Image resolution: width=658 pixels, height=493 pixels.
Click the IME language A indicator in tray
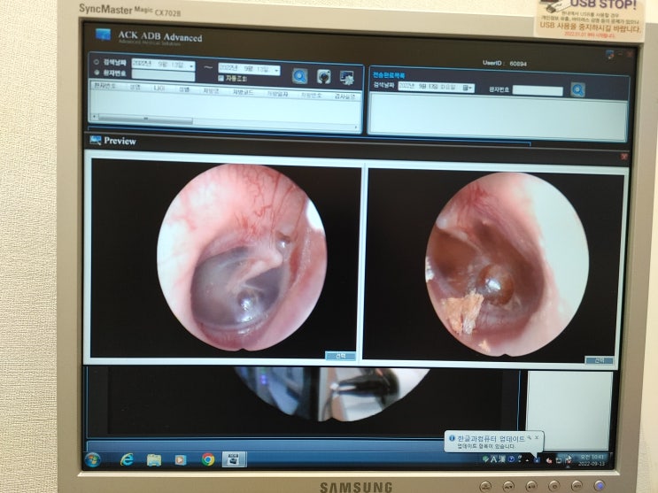[494, 459]
